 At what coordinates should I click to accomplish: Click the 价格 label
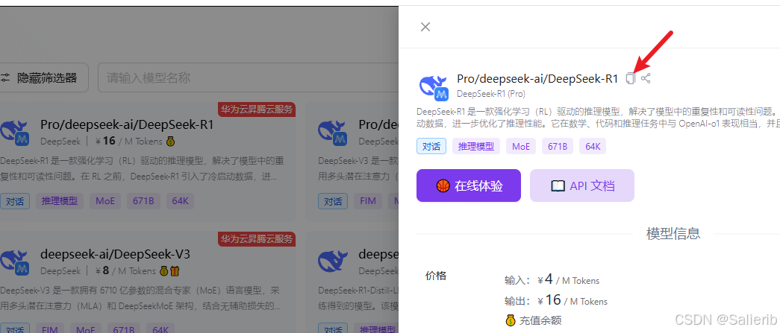click(x=436, y=276)
